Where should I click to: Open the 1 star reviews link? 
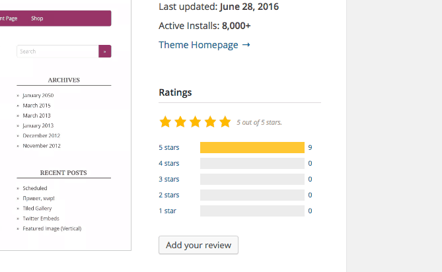pyautogui.click(x=168, y=211)
